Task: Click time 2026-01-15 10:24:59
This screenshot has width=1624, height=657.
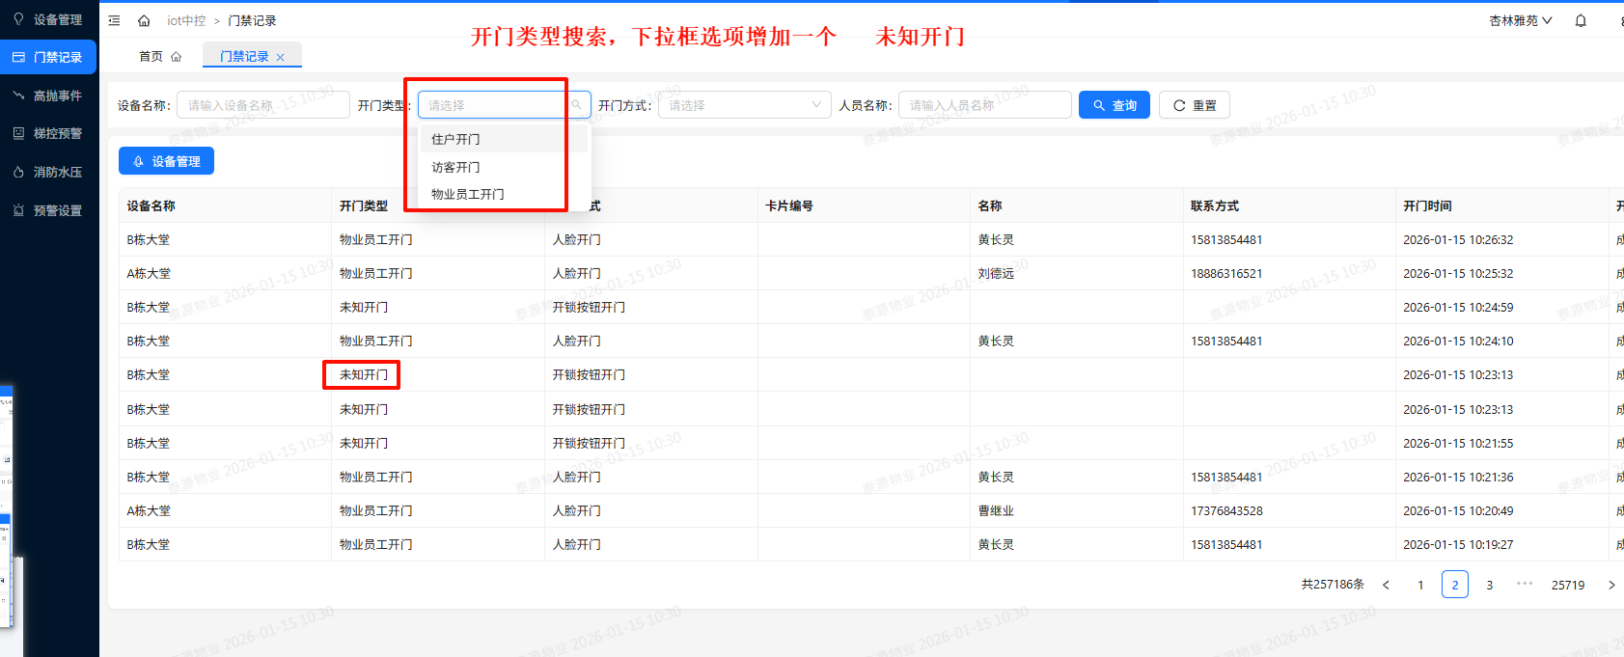Action: (x=1458, y=307)
